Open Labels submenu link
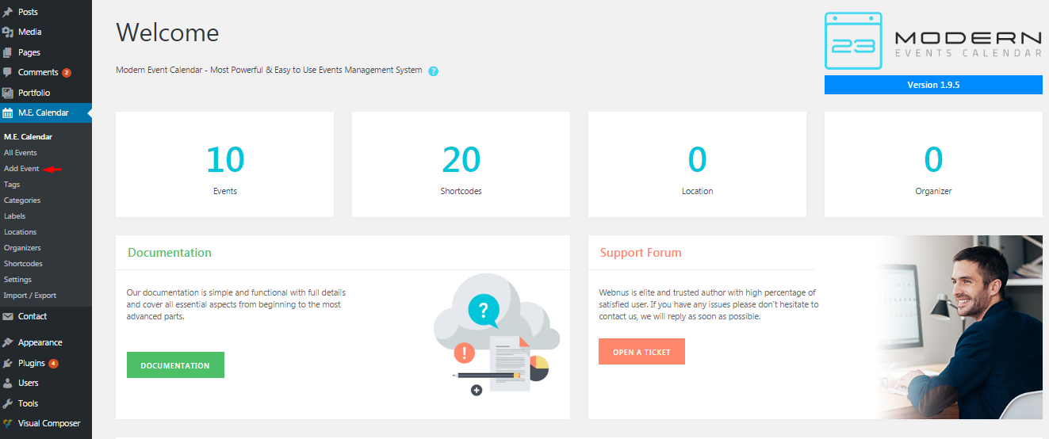This screenshot has height=439, width=1049. pyautogui.click(x=15, y=216)
